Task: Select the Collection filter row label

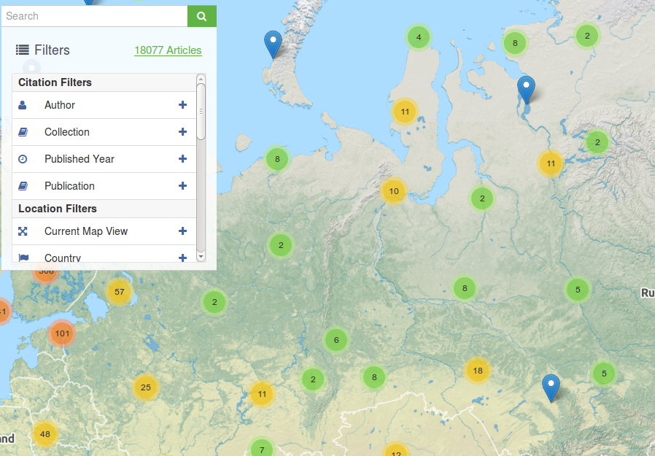Action: click(x=67, y=132)
